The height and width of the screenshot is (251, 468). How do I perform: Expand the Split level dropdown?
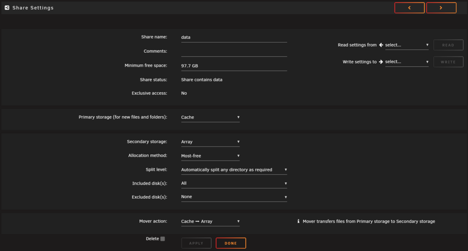tap(234, 170)
